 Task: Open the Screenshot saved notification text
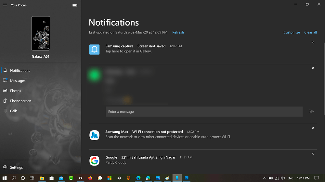click(x=151, y=46)
